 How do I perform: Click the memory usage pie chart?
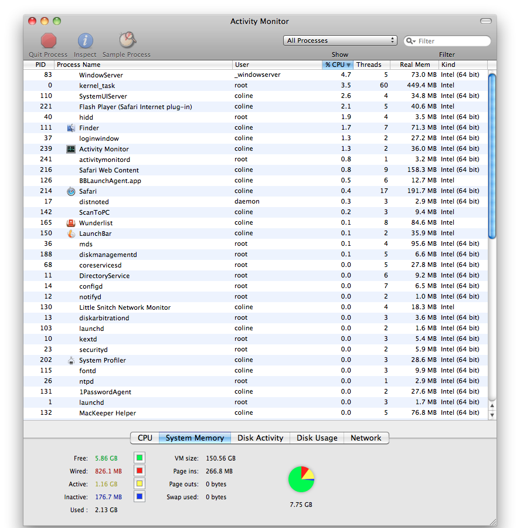301,479
